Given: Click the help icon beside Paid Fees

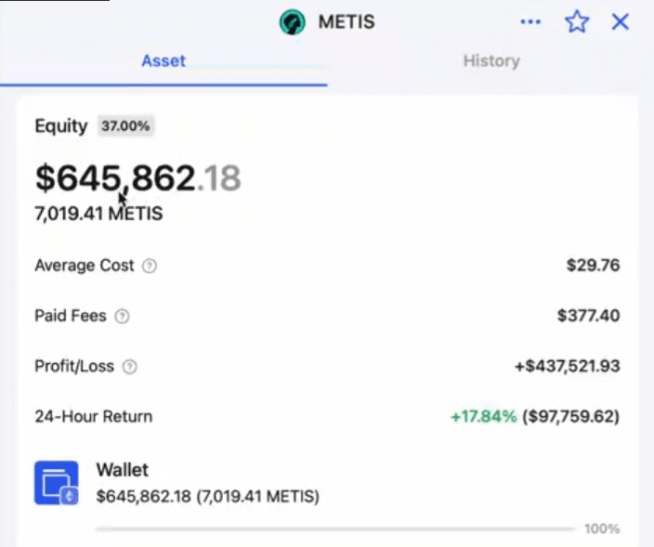Looking at the screenshot, I should (x=122, y=317).
